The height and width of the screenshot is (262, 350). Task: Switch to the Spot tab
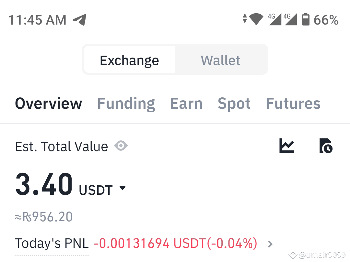(x=234, y=104)
